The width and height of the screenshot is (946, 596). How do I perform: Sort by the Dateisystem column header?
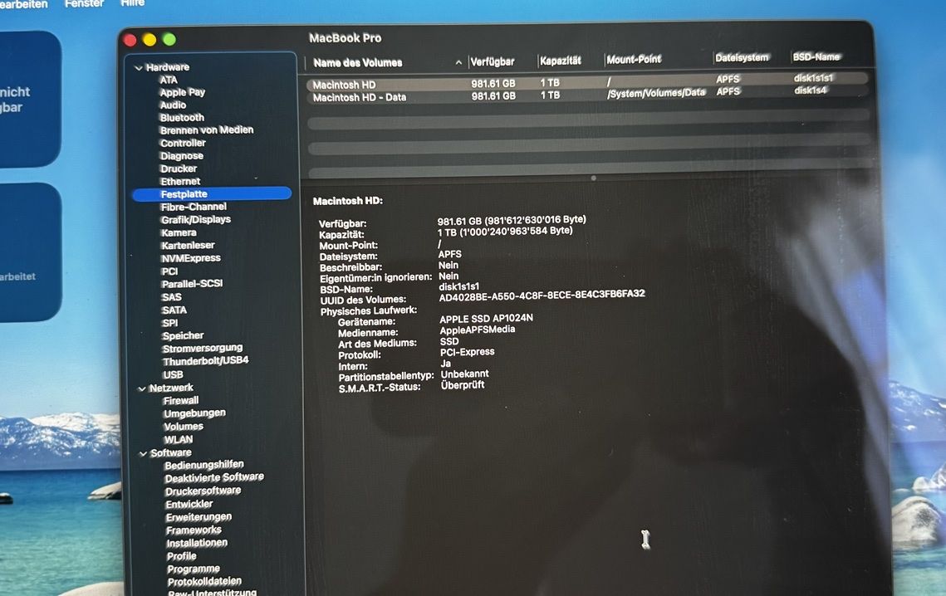coord(742,58)
